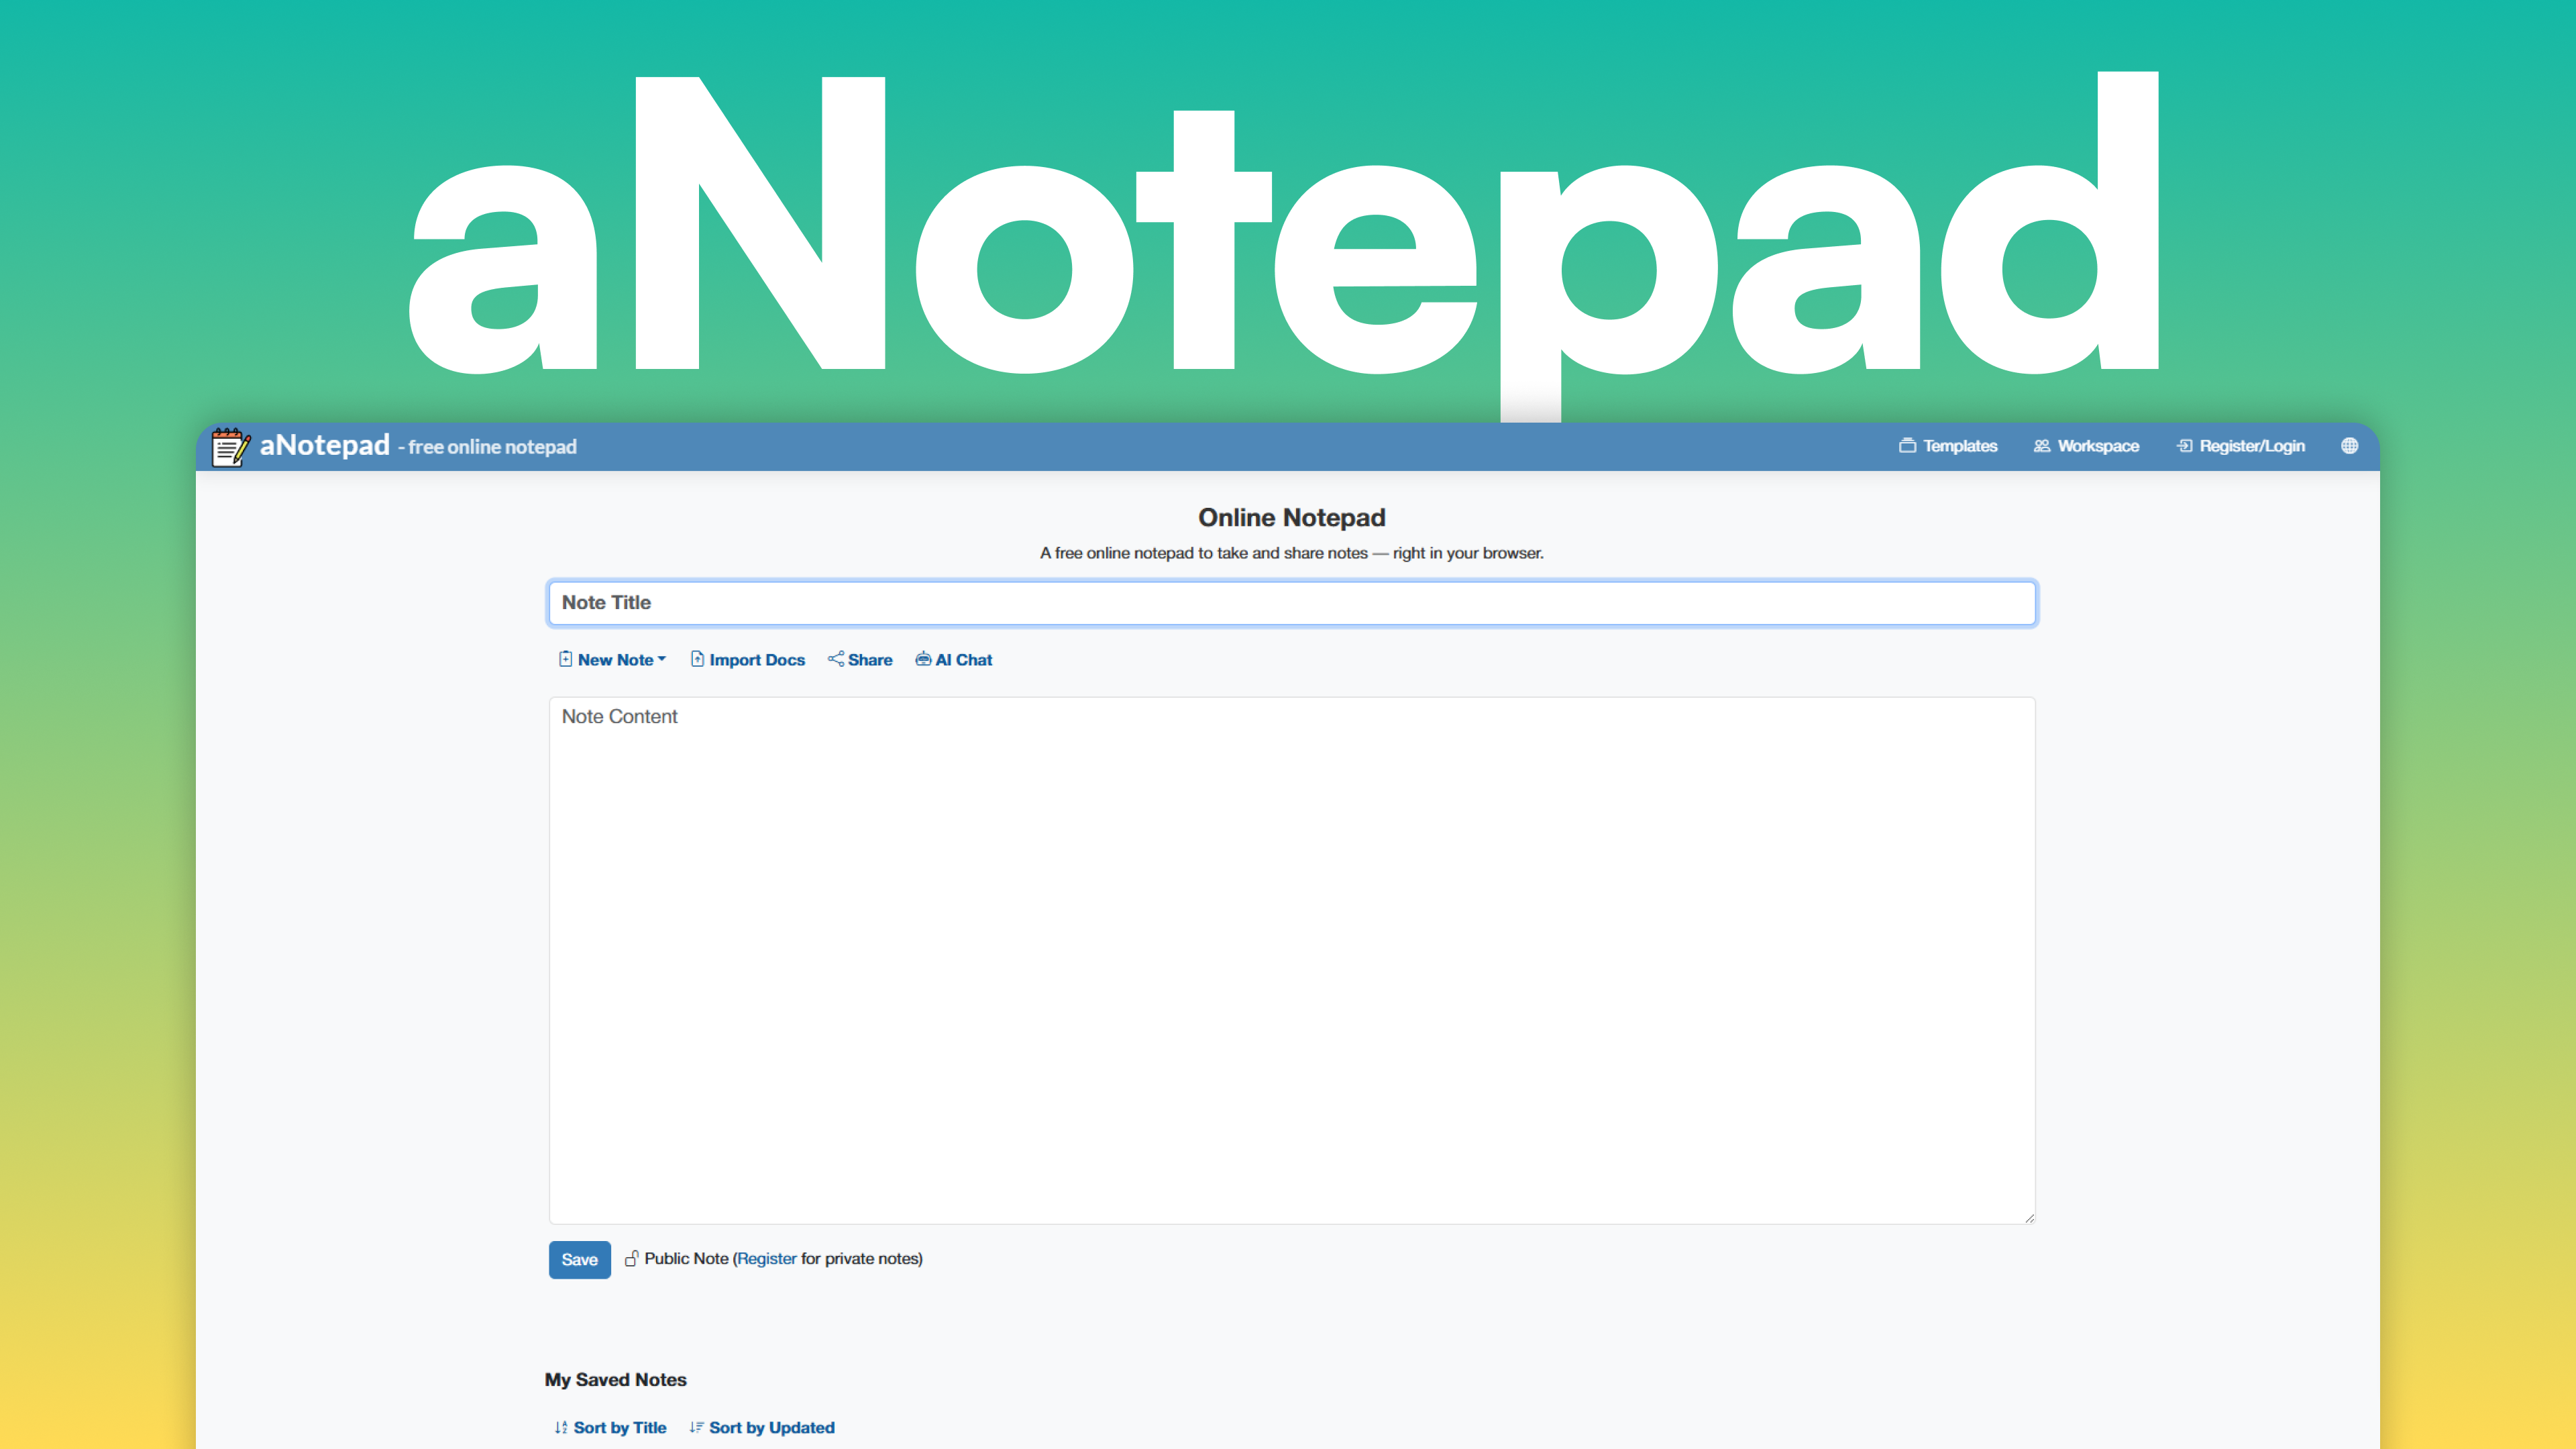Launch AI Chat

pyautogui.click(x=954, y=660)
